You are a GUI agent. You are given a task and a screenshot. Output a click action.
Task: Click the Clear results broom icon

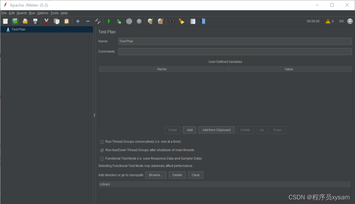click(x=150, y=21)
